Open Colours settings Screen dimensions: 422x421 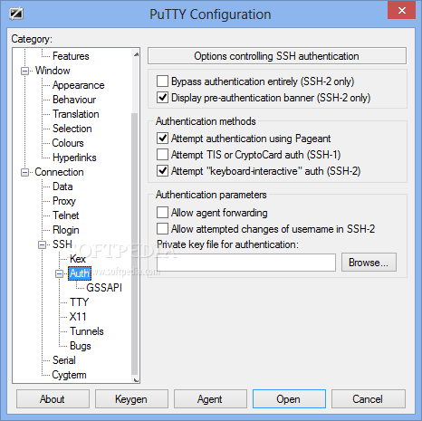[68, 143]
